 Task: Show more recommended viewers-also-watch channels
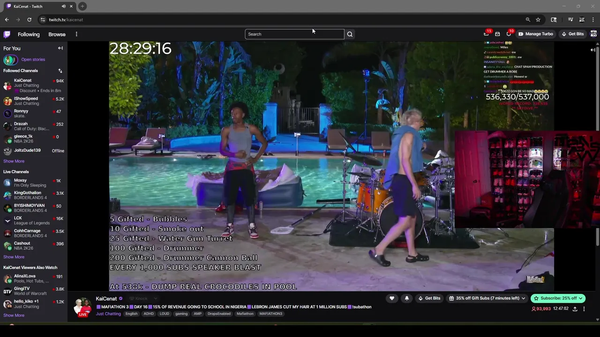point(14,315)
